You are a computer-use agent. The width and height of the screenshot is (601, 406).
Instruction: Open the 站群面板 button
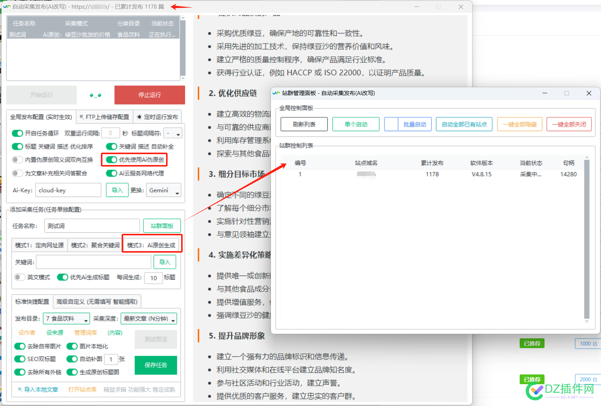tap(162, 226)
